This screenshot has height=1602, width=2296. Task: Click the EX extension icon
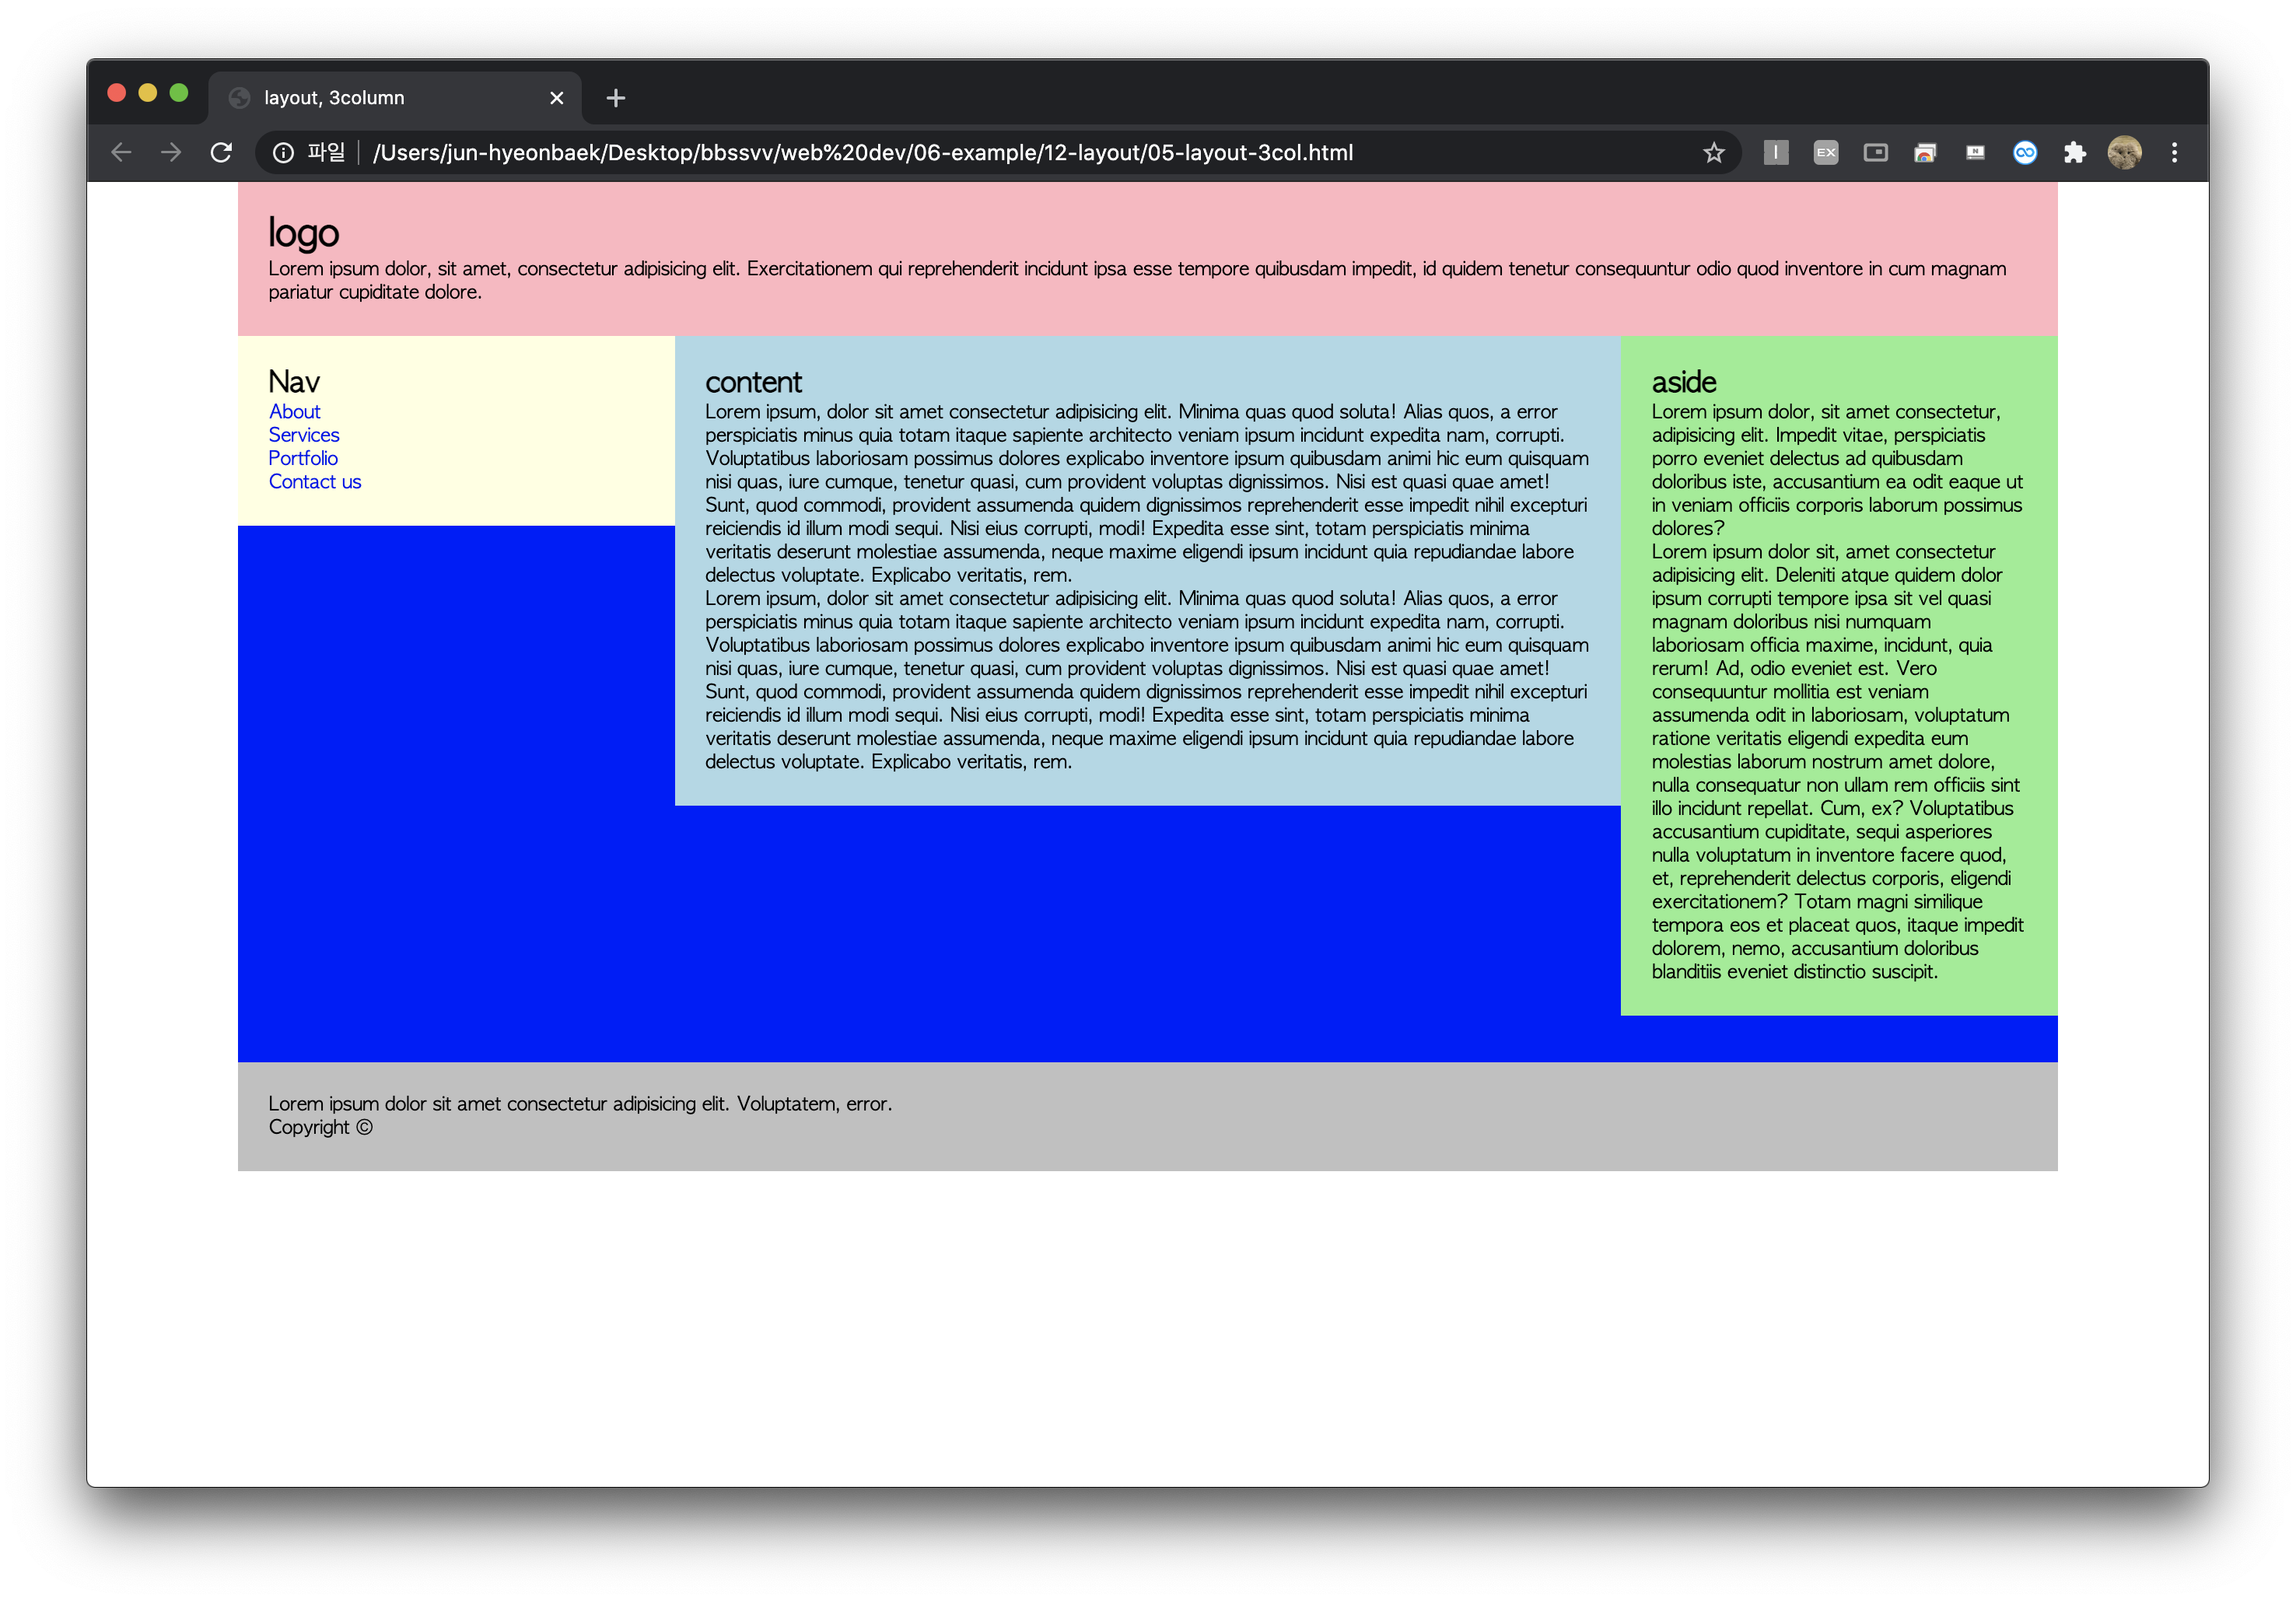click(x=1825, y=153)
